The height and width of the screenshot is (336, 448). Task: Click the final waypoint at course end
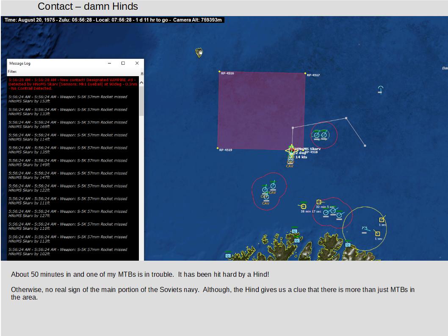(365, 146)
